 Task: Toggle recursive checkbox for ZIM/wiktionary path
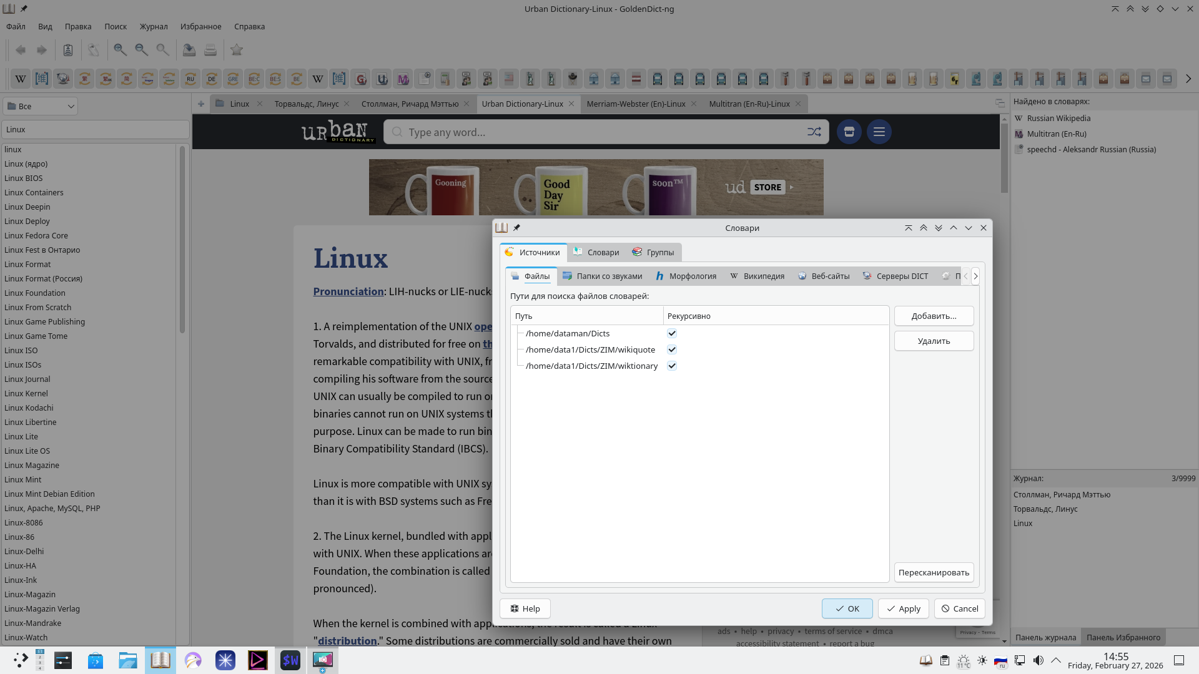[672, 366]
